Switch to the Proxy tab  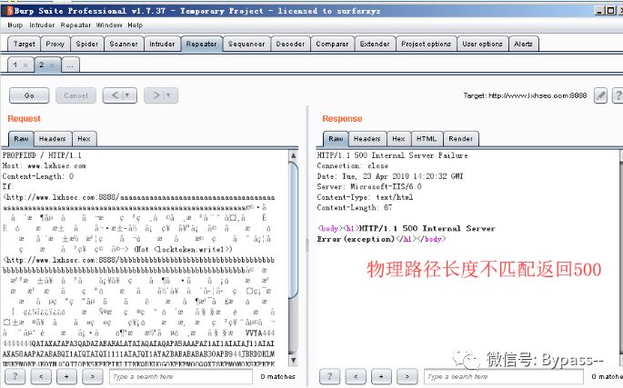tap(55, 45)
